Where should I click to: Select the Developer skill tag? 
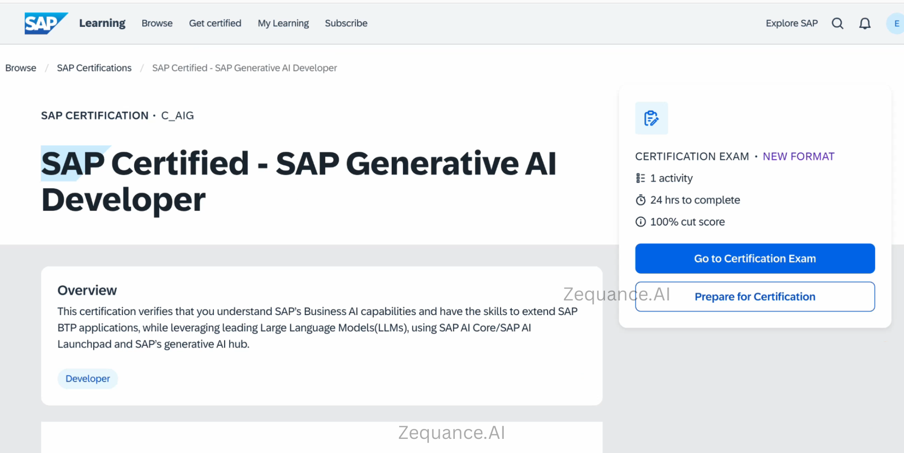tap(87, 378)
